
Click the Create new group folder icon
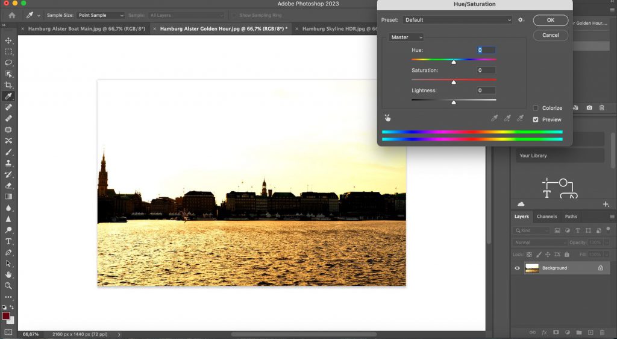point(579,333)
